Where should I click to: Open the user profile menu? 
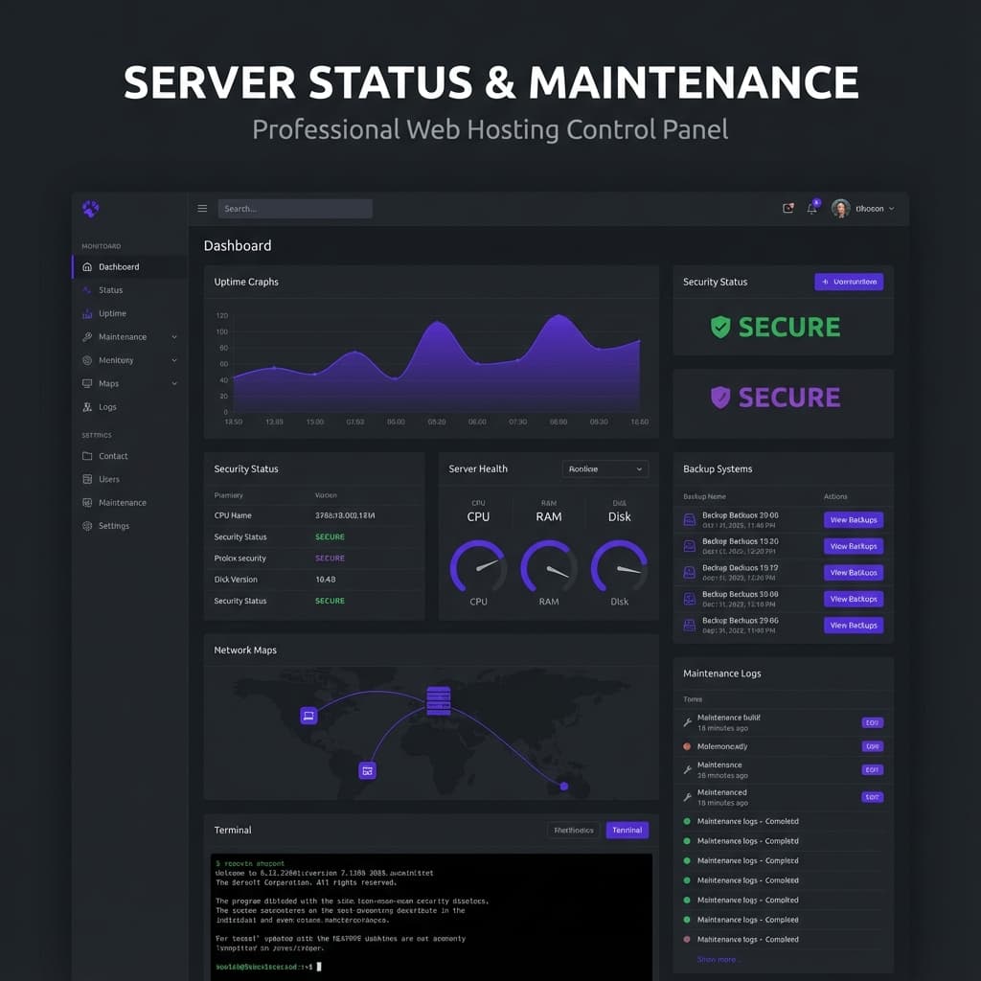point(862,208)
